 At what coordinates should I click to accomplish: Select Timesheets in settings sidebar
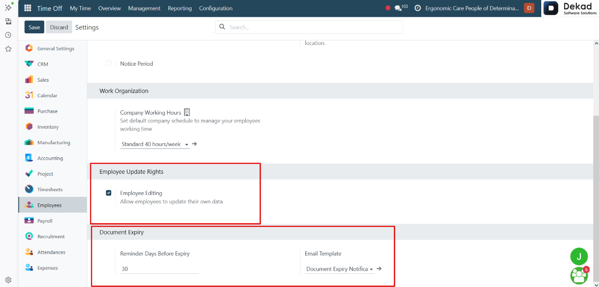(x=53, y=189)
